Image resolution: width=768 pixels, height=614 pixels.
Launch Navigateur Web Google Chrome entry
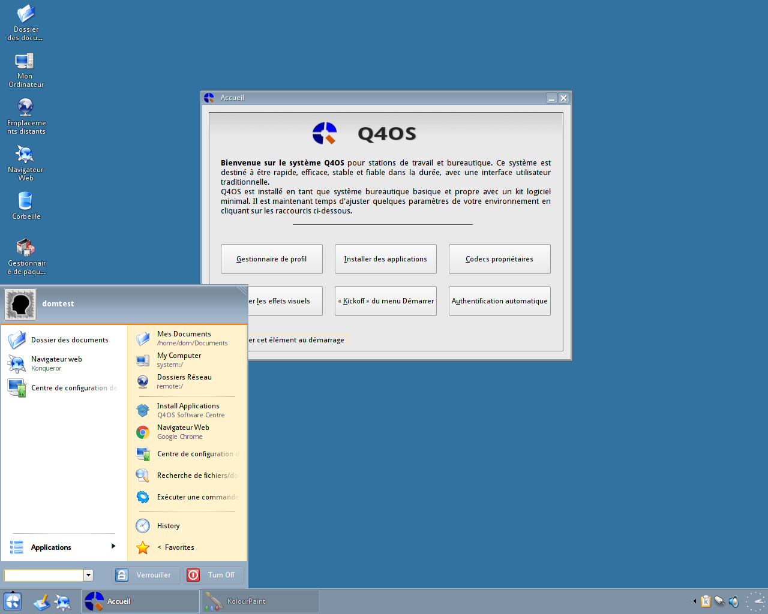[x=187, y=432]
